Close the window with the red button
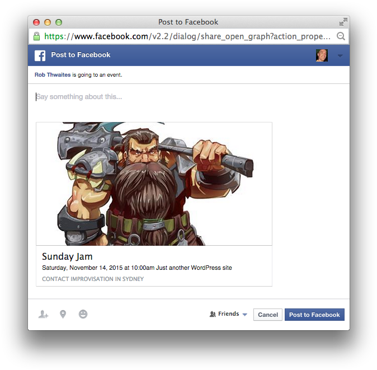 click(x=36, y=22)
